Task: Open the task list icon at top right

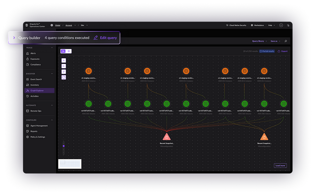Action: click(288, 25)
